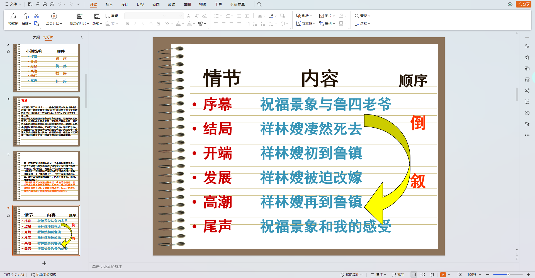Image resolution: width=535 pixels, height=278 pixels.
Task: Click the decrease font size icon
Action: click(x=197, y=16)
